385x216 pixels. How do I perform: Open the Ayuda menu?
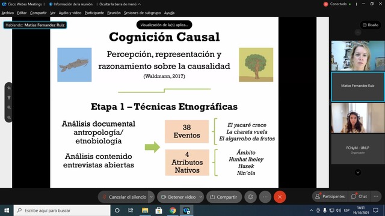click(x=169, y=13)
